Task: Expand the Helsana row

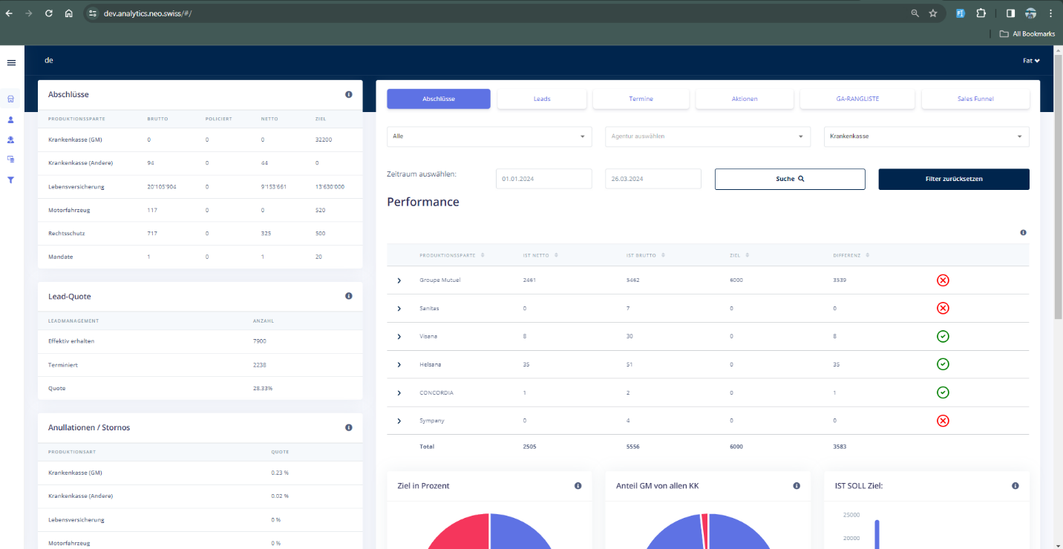Action: click(399, 364)
